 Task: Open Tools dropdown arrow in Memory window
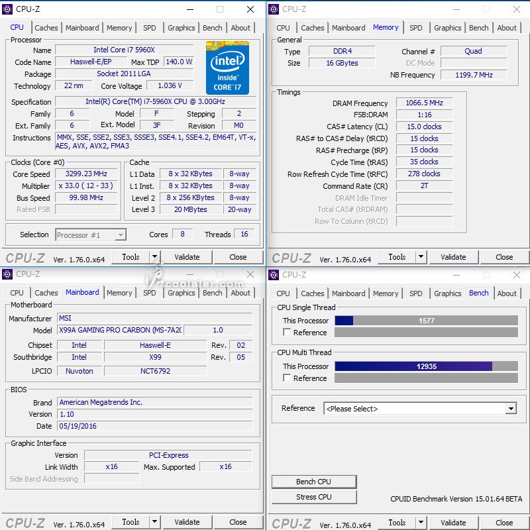(x=421, y=257)
